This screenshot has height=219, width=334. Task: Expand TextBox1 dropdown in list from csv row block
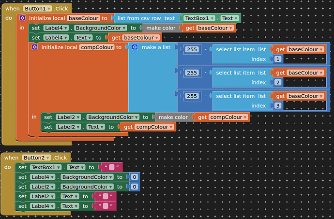pos(198,18)
